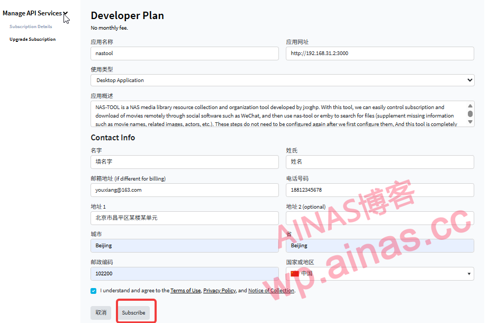Click the 电话号码 phone number field

point(379,190)
